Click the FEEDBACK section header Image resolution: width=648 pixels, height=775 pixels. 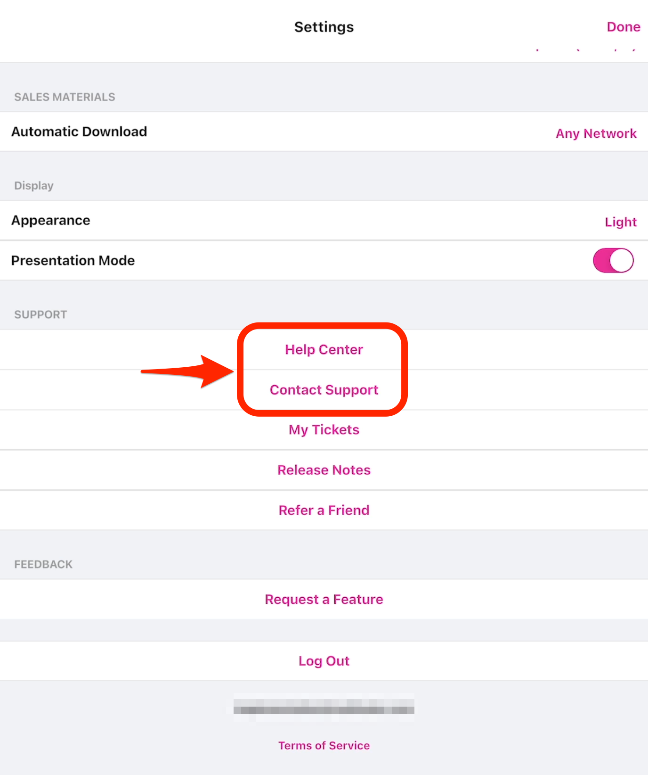point(43,564)
